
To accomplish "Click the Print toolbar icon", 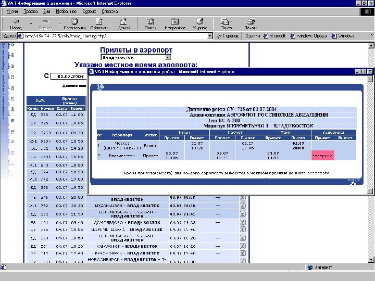I will tap(251, 22).
